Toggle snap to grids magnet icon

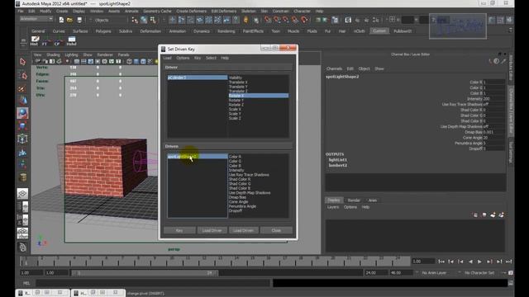pos(268,20)
